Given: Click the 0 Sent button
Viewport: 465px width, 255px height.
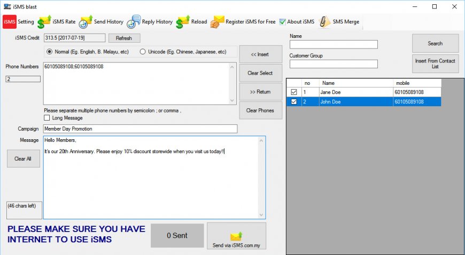Looking at the screenshot, I should 177,235.
